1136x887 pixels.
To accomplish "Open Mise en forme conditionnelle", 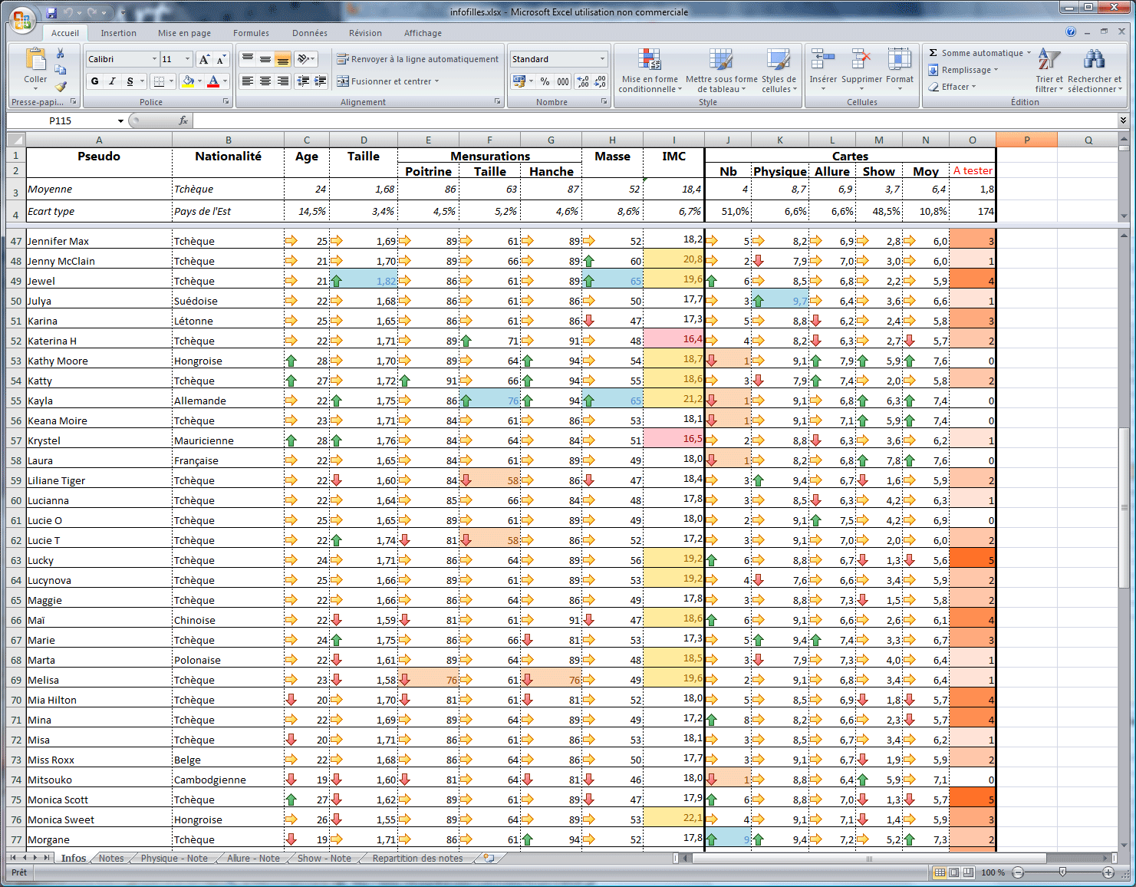I will [x=650, y=72].
